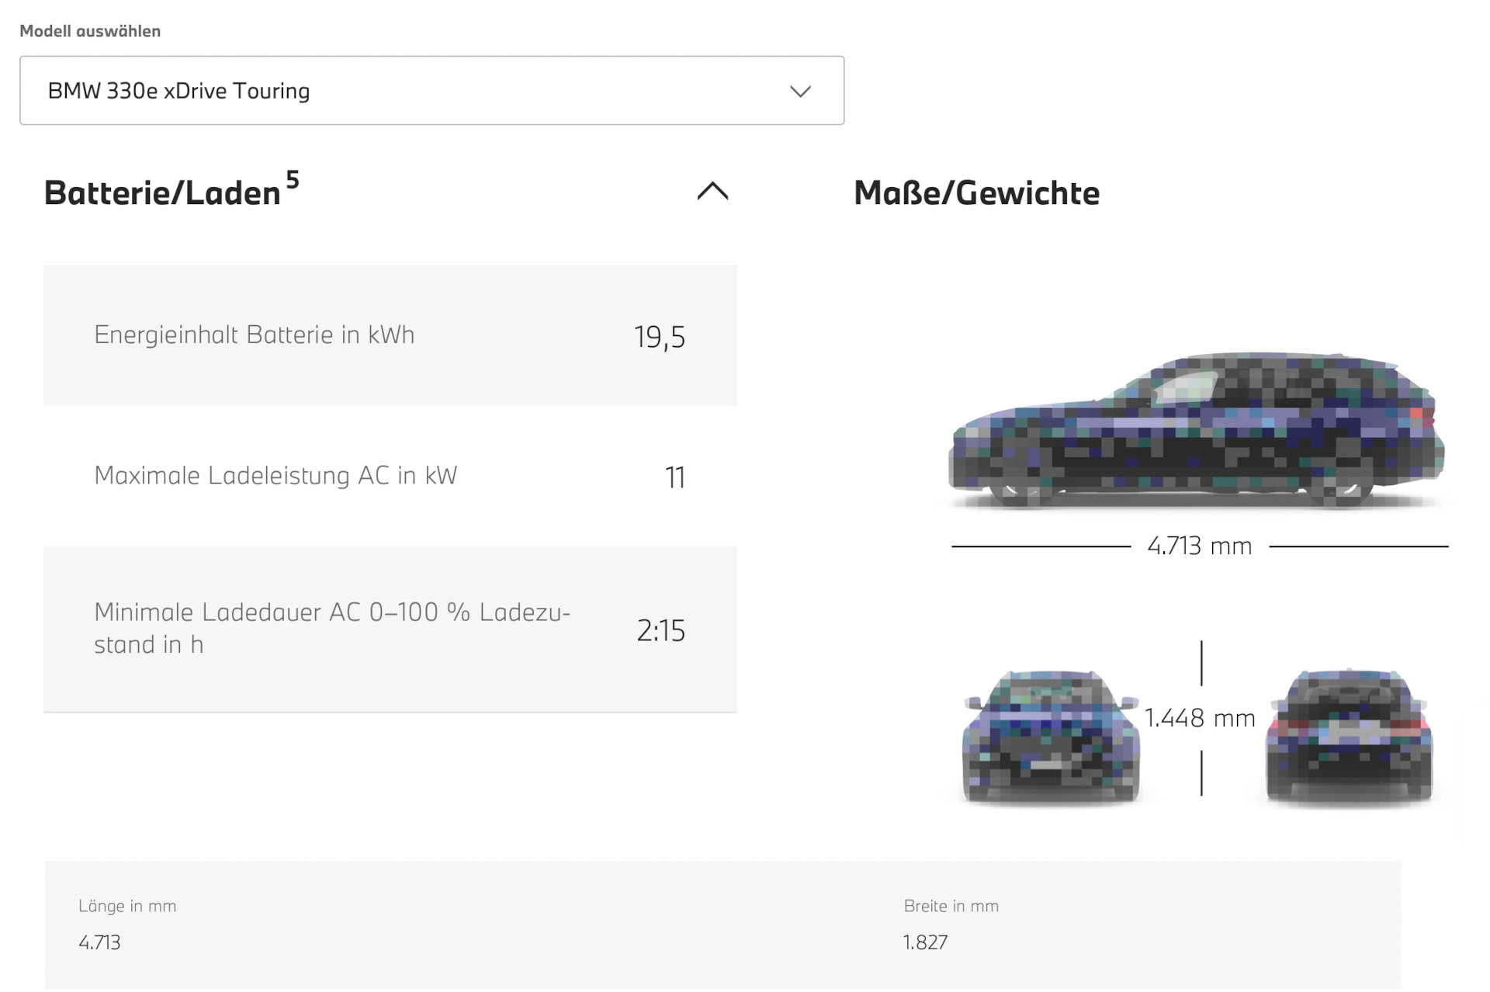Click the 19,5 battery capacity value

660,337
